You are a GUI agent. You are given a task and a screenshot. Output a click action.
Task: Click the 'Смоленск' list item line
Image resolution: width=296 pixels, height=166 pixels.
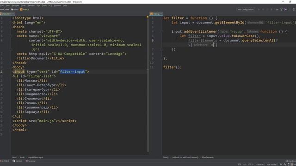coord(34,99)
